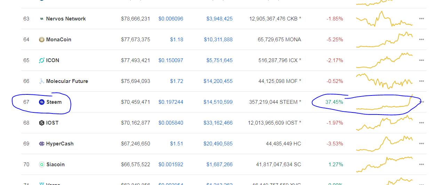This screenshot has height=185, width=440.
Task: Open the ICON coin page link
Action: pos(53,60)
